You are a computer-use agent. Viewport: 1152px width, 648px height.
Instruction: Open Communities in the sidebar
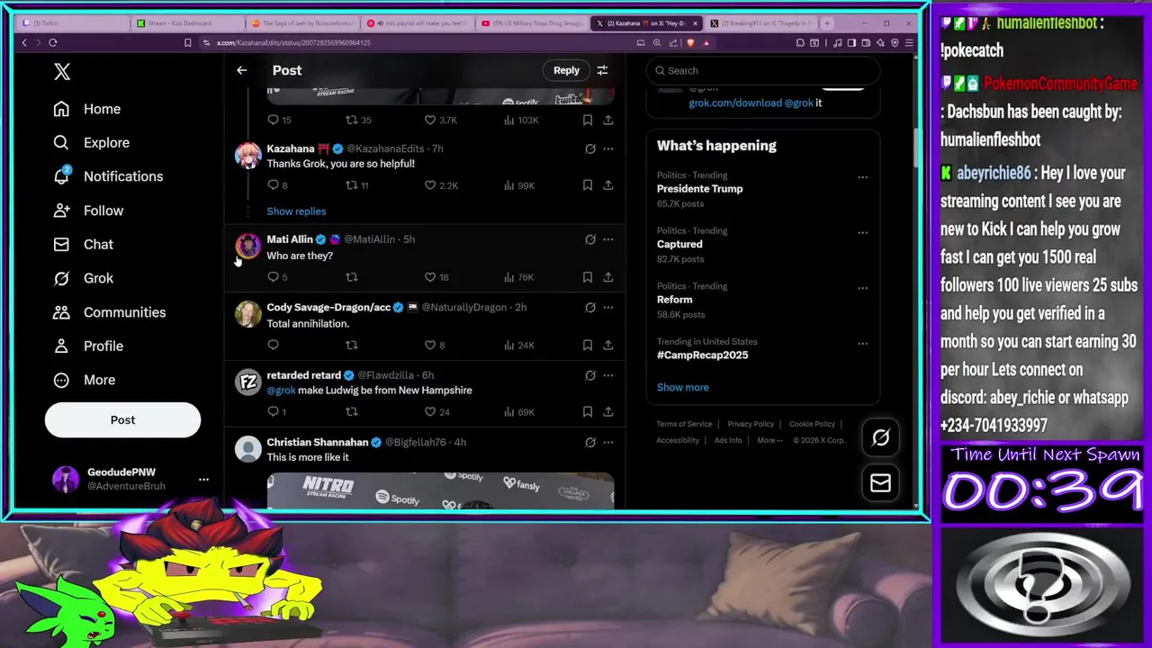pos(109,312)
